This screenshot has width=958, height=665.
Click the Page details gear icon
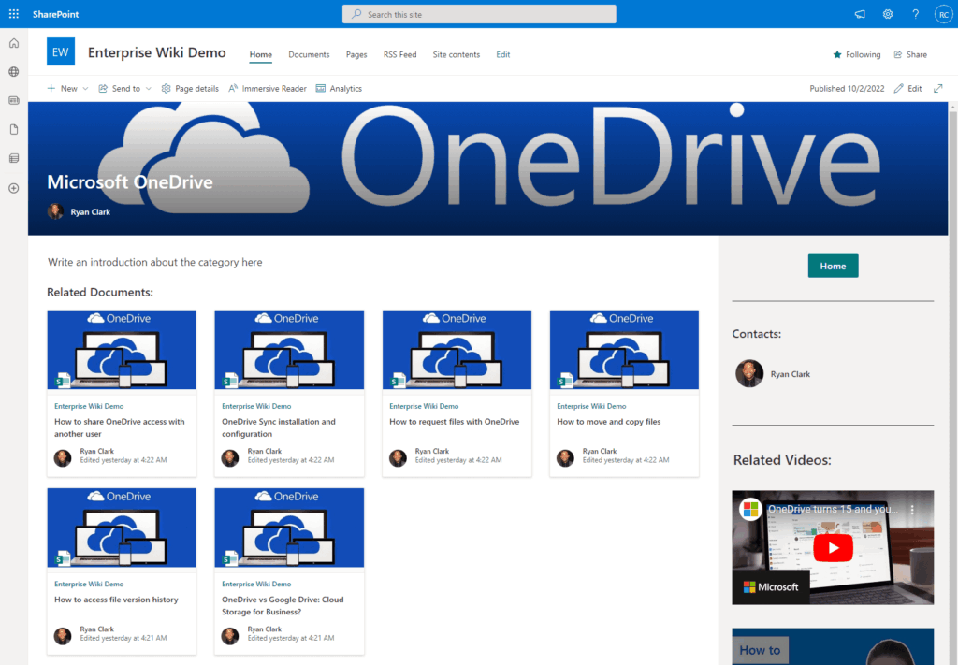pyautogui.click(x=166, y=89)
